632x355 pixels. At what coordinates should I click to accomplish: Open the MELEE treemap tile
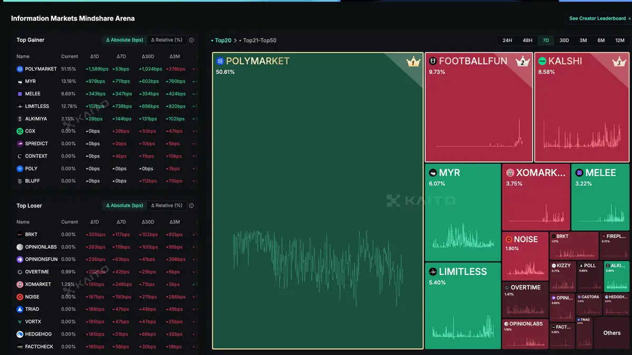[600, 197]
